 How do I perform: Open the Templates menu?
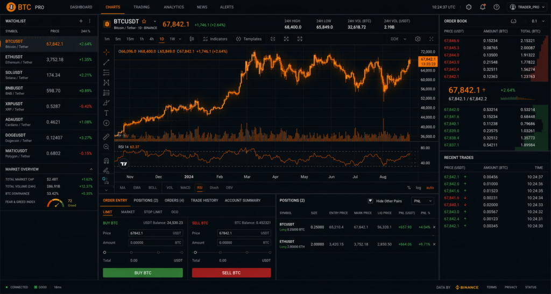click(x=249, y=39)
